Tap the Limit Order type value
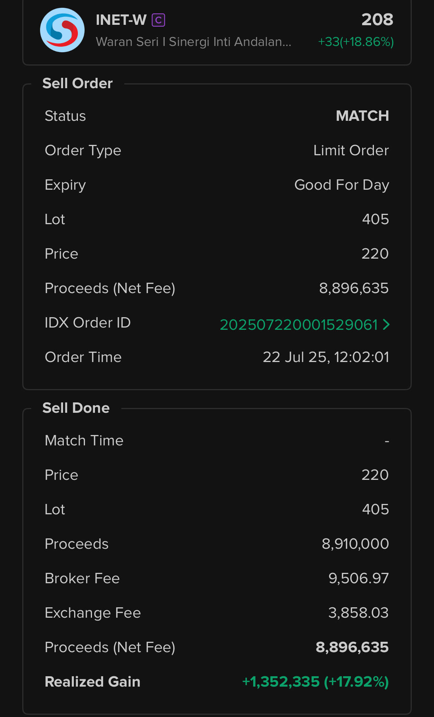This screenshot has height=717, width=434. [x=351, y=150]
